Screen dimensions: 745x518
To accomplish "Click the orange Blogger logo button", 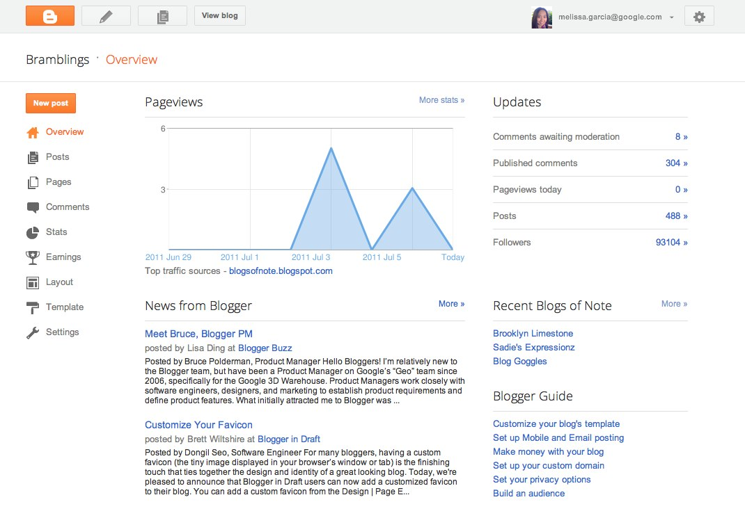I will pyautogui.click(x=50, y=16).
